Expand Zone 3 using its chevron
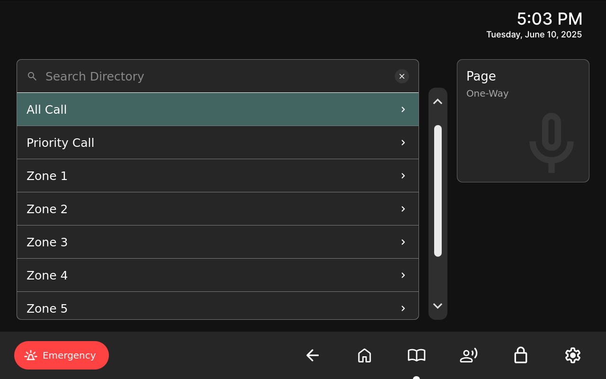This screenshot has height=379, width=606. (403, 242)
